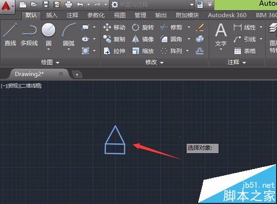Image resolution: width=277 pixels, height=204 pixels.
Task: Switch to the Default (默认) ribbon tab
Action: pos(31,15)
